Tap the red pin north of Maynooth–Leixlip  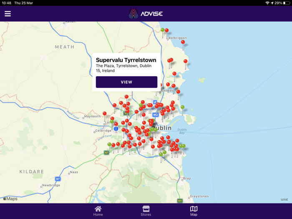point(105,113)
